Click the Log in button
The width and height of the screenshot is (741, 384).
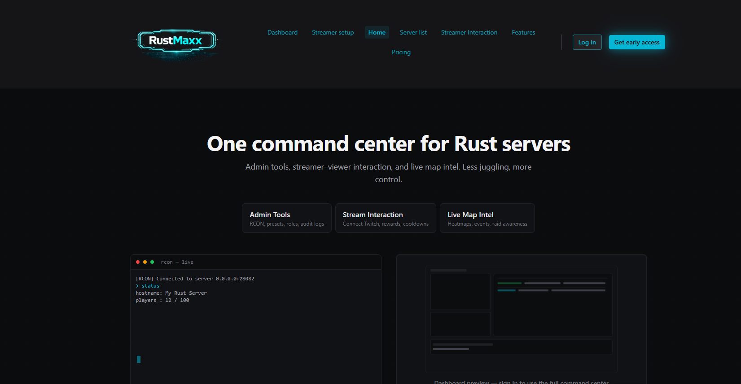(587, 42)
